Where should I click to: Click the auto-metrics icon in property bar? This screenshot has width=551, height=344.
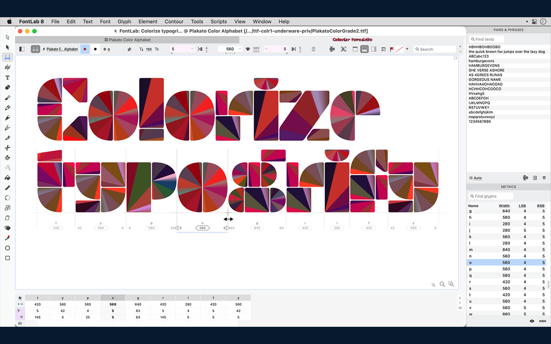(x=332, y=49)
